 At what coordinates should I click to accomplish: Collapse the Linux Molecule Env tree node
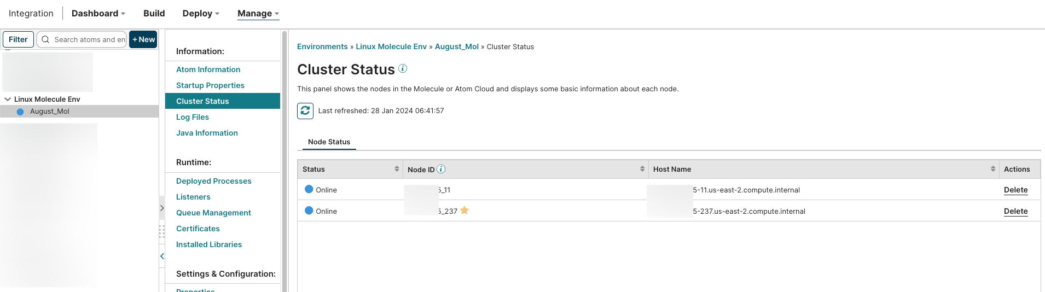pyautogui.click(x=8, y=99)
